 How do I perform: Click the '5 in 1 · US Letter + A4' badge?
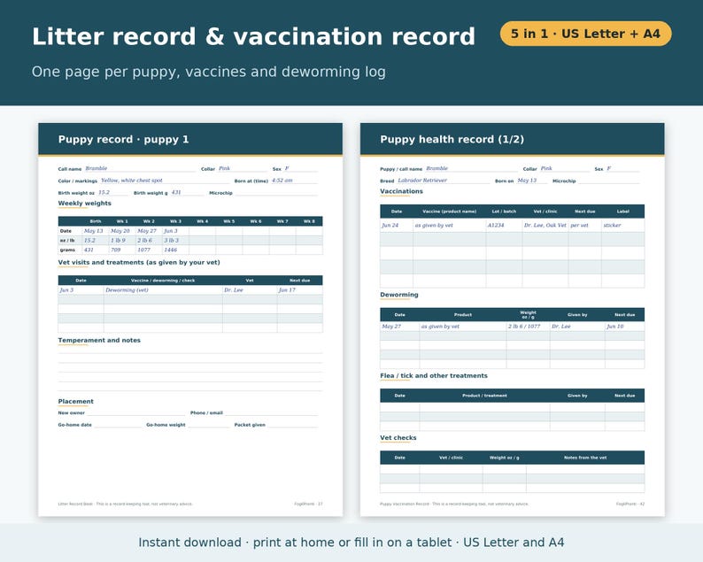(x=585, y=34)
